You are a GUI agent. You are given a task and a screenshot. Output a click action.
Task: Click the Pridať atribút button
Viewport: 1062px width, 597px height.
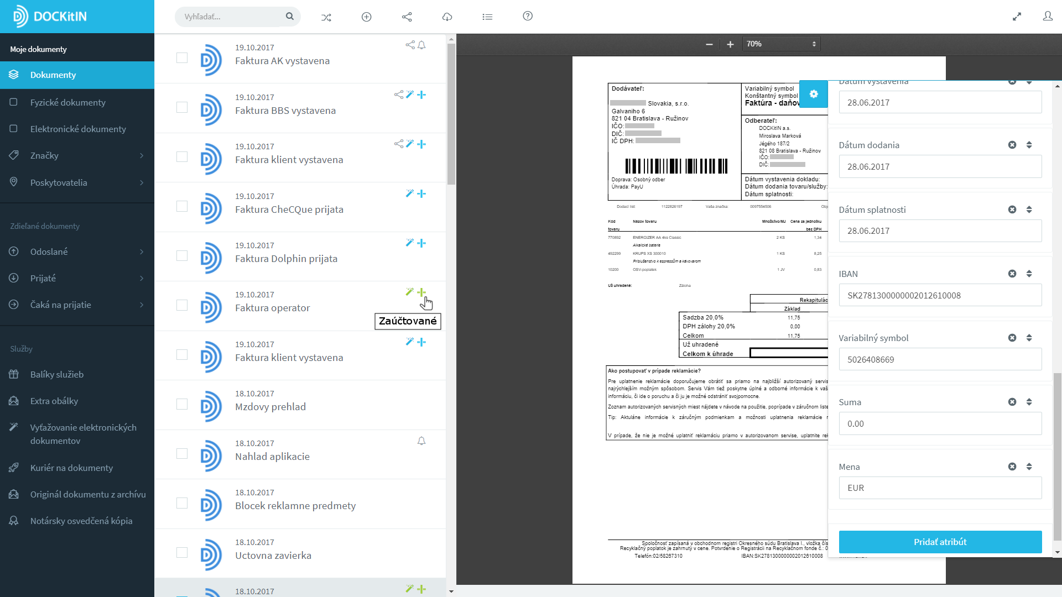940,542
